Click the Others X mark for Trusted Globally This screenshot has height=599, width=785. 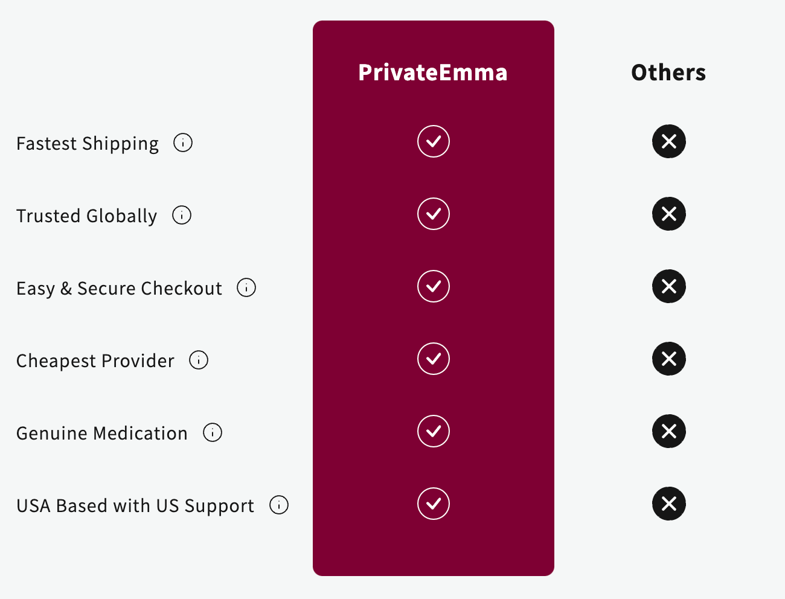[x=669, y=214]
